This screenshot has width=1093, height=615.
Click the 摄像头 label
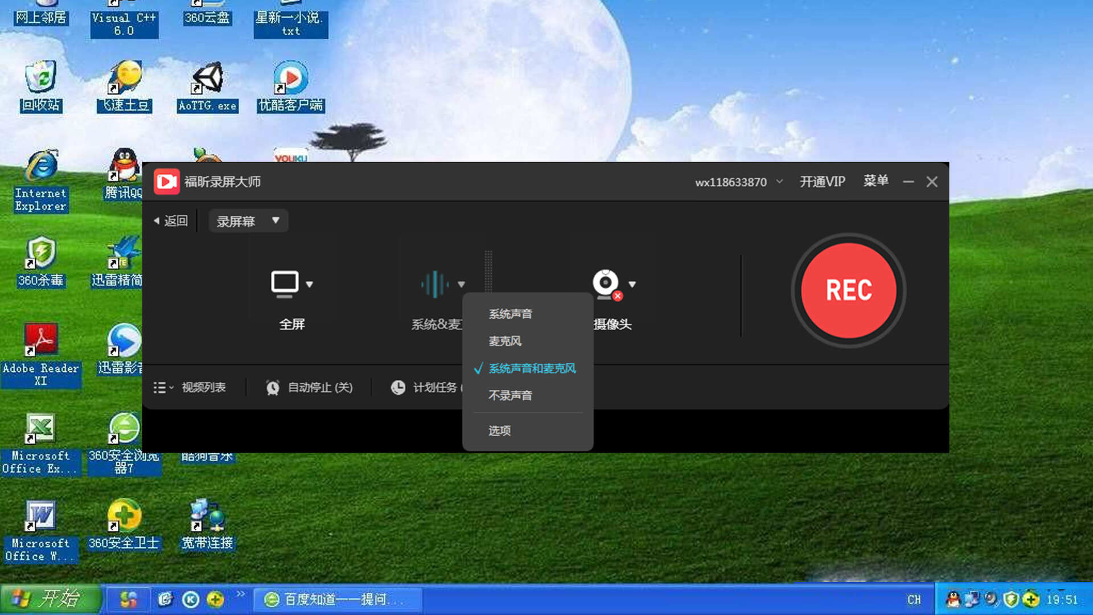click(x=613, y=324)
